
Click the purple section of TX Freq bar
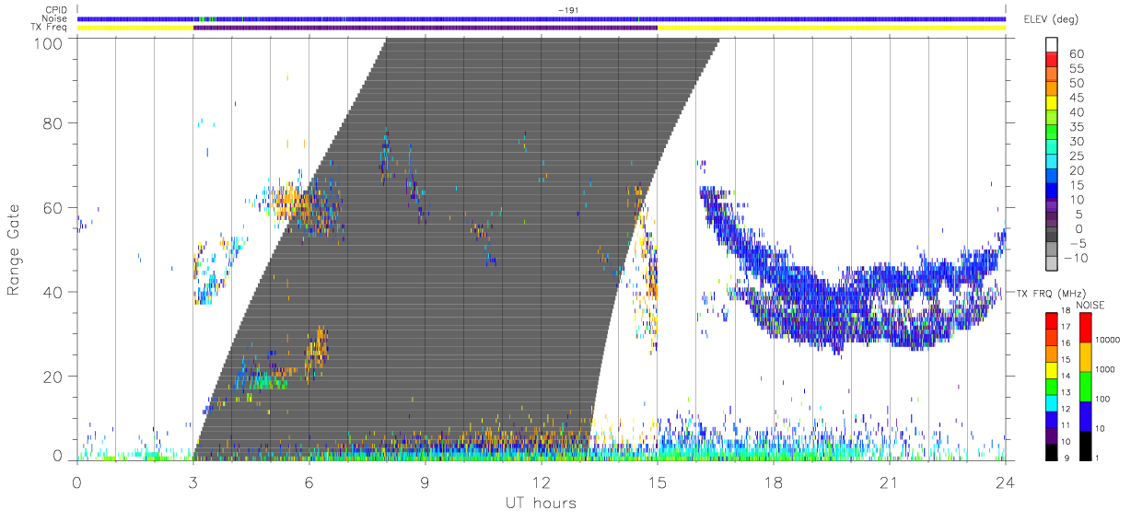[x=425, y=28]
